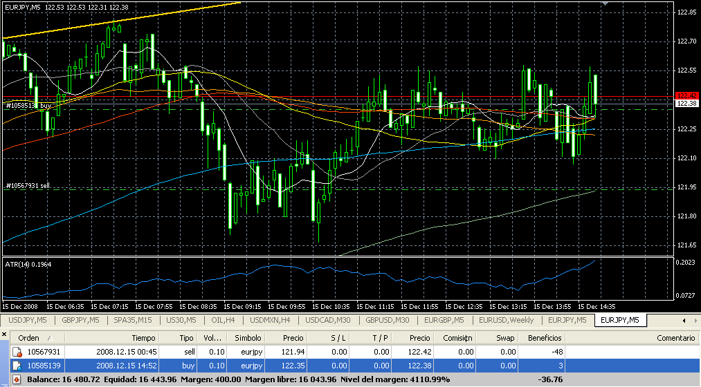701x387 pixels.
Task: Switch to the USDCAD,M30 chart tab
Action: click(x=328, y=320)
